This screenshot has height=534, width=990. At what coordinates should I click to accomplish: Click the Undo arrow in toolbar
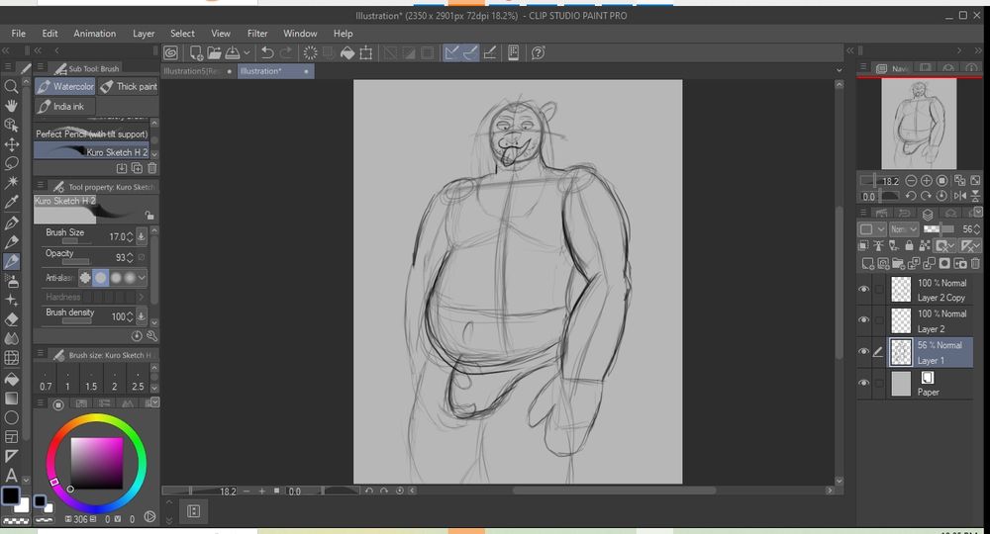(x=266, y=53)
